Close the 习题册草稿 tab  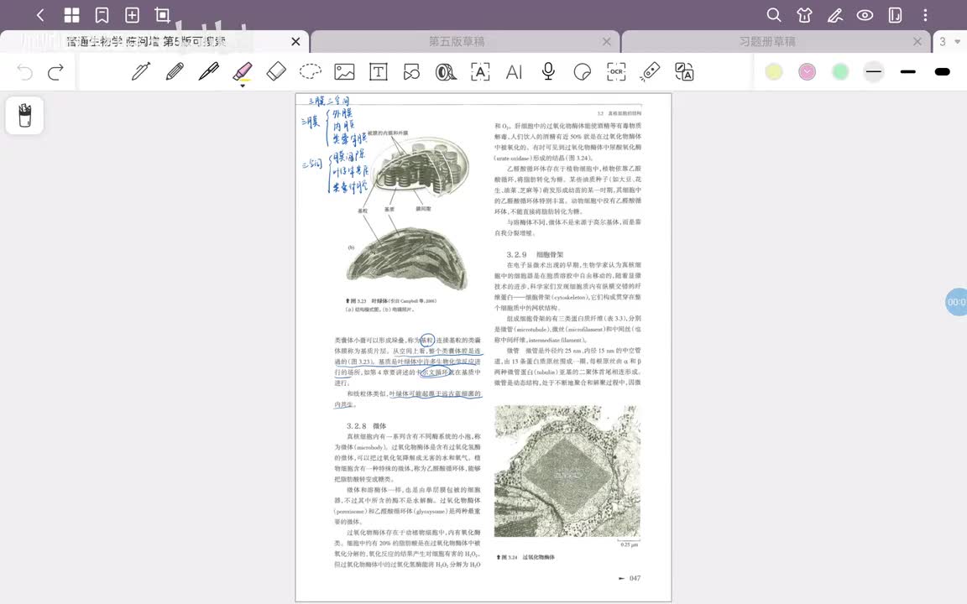pyautogui.click(x=917, y=41)
